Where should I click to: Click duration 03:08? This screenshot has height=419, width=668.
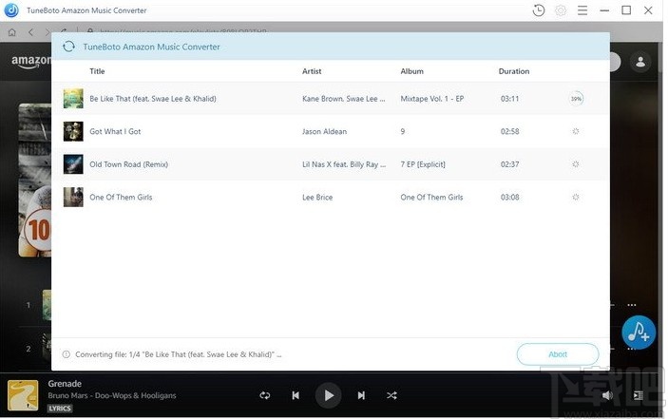coord(509,197)
